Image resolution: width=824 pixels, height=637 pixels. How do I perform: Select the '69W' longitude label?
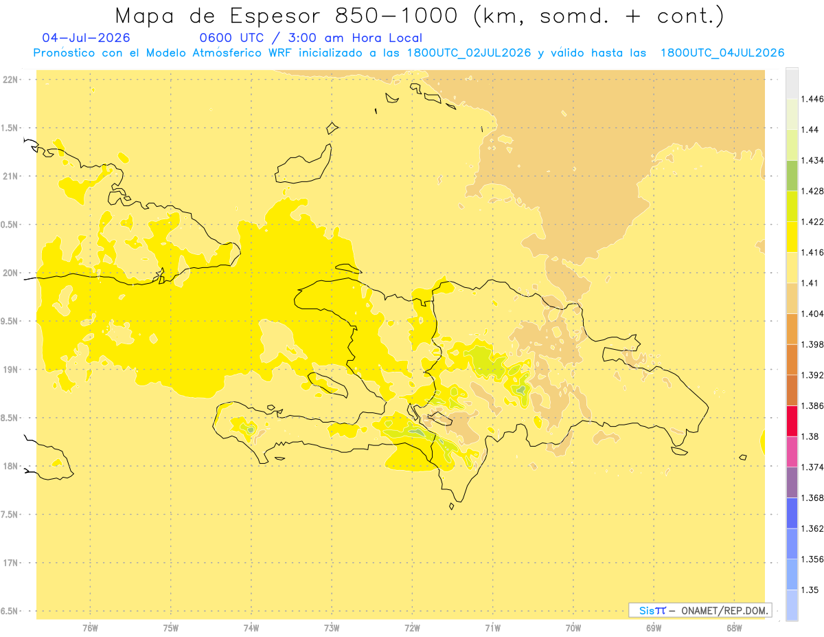click(x=654, y=627)
